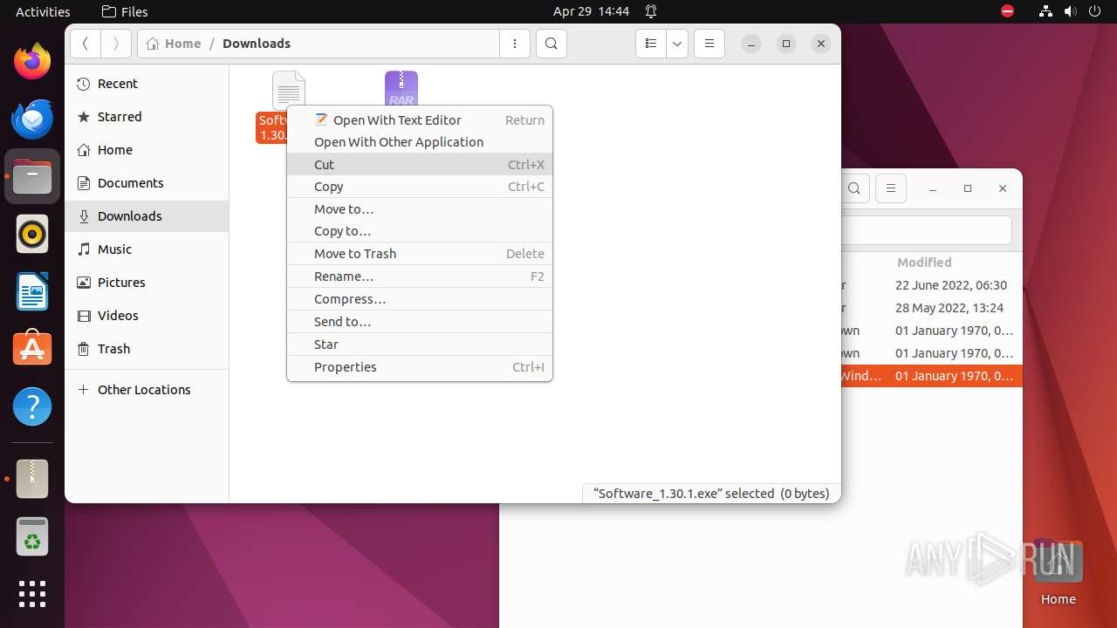Choose Copy to… from context menu
The width and height of the screenshot is (1117, 628).
pyautogui.click(x=420, y=231)
